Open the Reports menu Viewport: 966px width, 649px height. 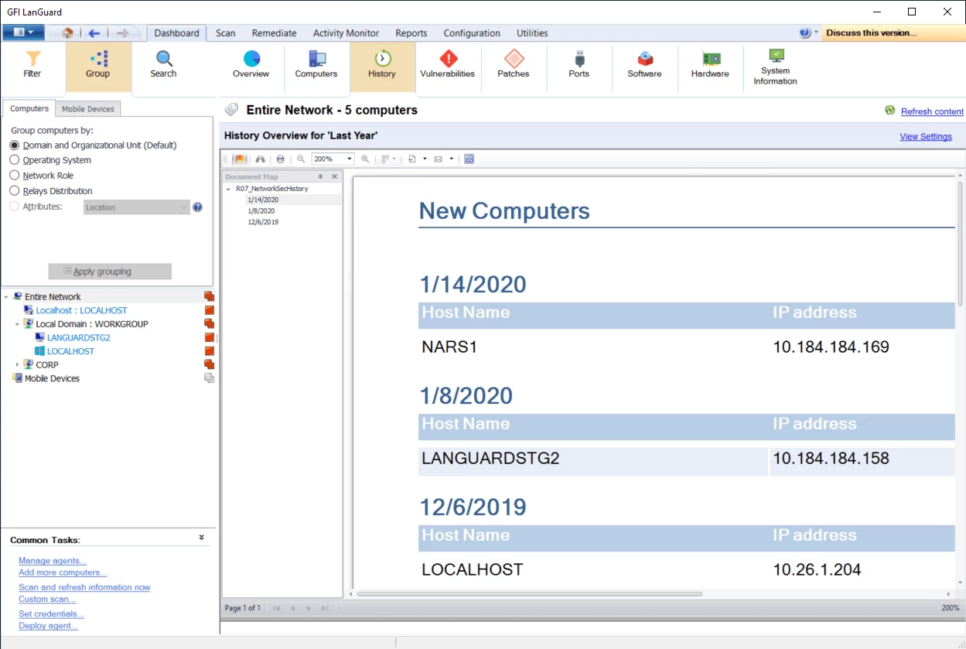(x=411, y=33)
